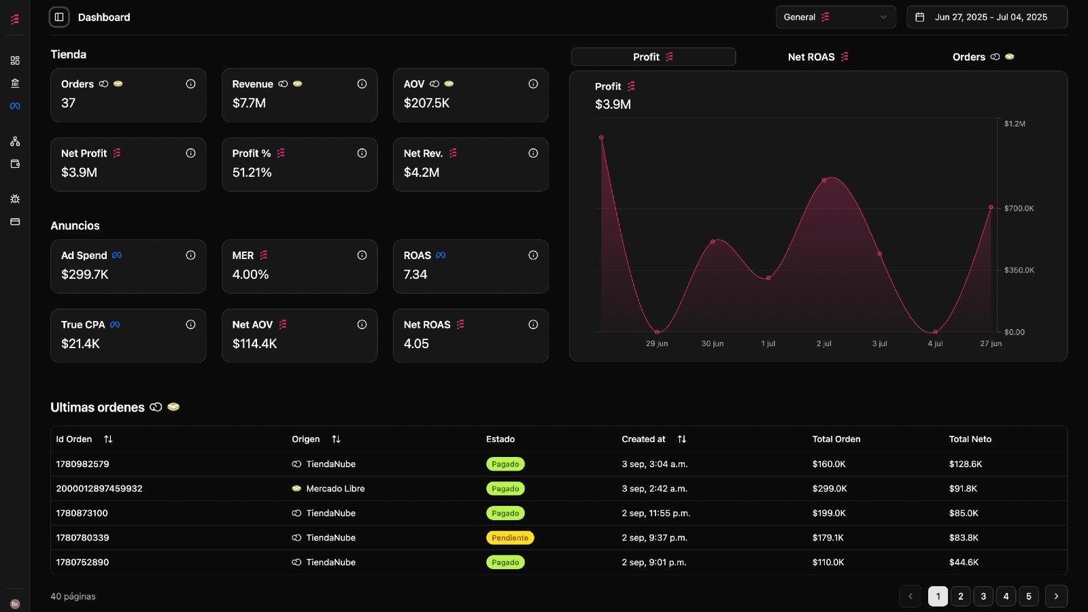This screenshot has width=1088, height=612.
Task: Click the bug report icon in sidebar
Action: [15, 199]
